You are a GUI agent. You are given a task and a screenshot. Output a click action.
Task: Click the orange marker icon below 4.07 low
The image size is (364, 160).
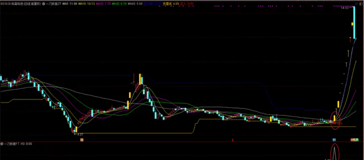coord(82,139)
